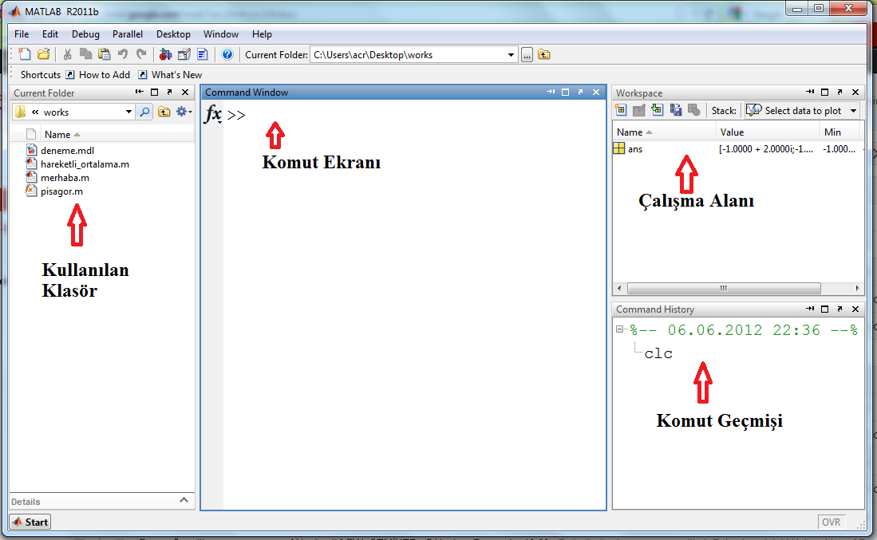Click the search magnifier in Current Folder
The image size is (877, 540).
[144, 112]
